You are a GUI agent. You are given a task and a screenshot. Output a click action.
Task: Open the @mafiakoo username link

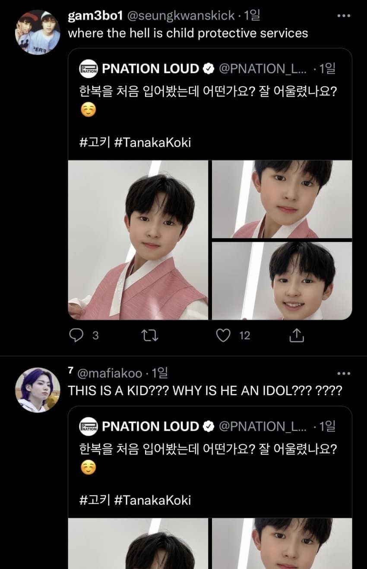pyautogui.click(x=112, y=373)
